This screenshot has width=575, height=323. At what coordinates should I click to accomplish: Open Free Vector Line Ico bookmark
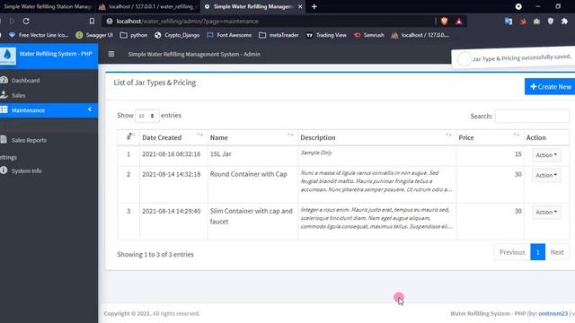pyautogui.click(x=39, y=35)
